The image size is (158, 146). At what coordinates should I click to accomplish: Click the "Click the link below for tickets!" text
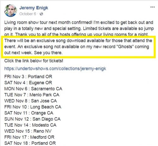(x=34, y=61)
